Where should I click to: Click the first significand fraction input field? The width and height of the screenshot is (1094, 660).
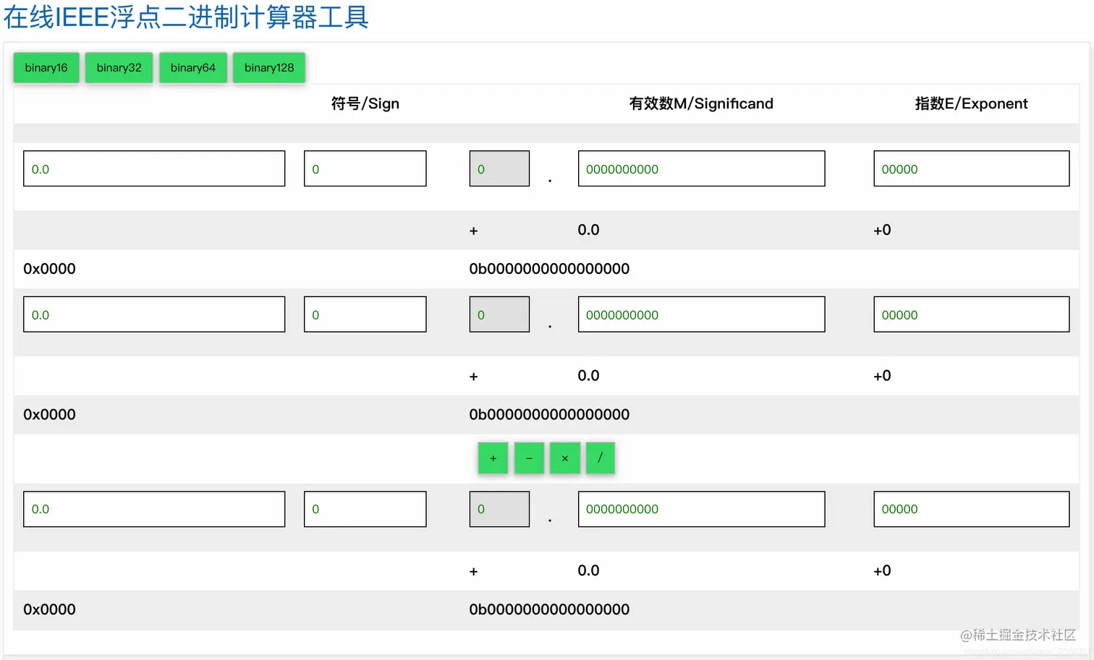tap(700, 168)
